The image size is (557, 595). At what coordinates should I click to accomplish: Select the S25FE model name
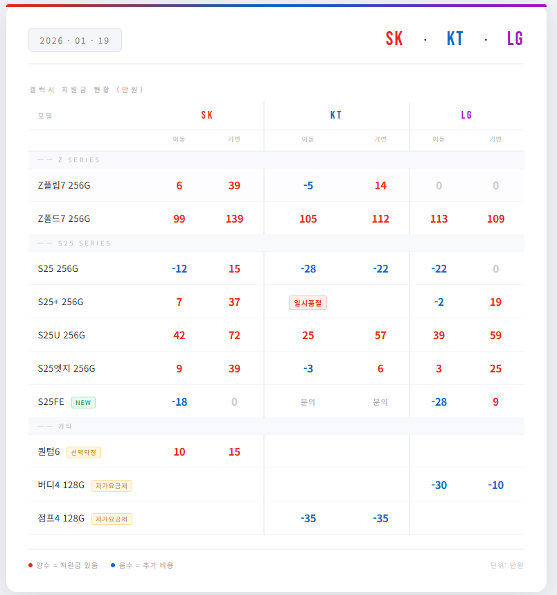click(x=51, y=402)
